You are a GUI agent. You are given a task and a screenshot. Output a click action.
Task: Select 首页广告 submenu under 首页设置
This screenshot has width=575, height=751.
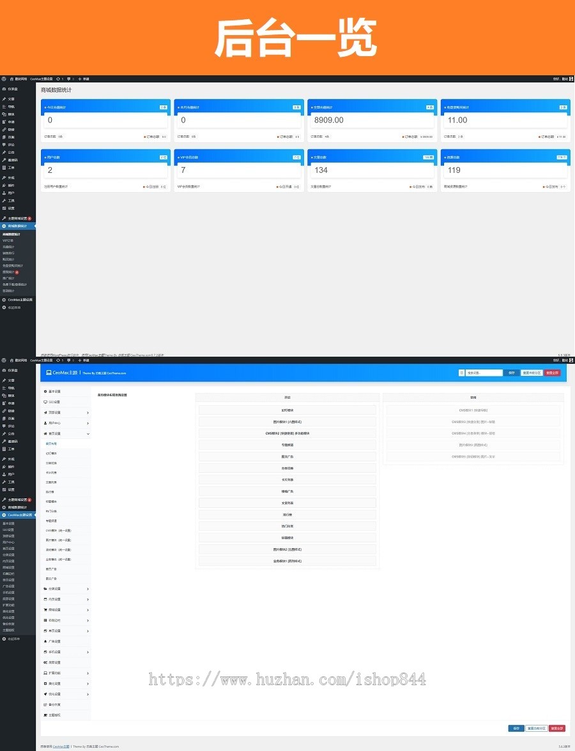(51, 569)
